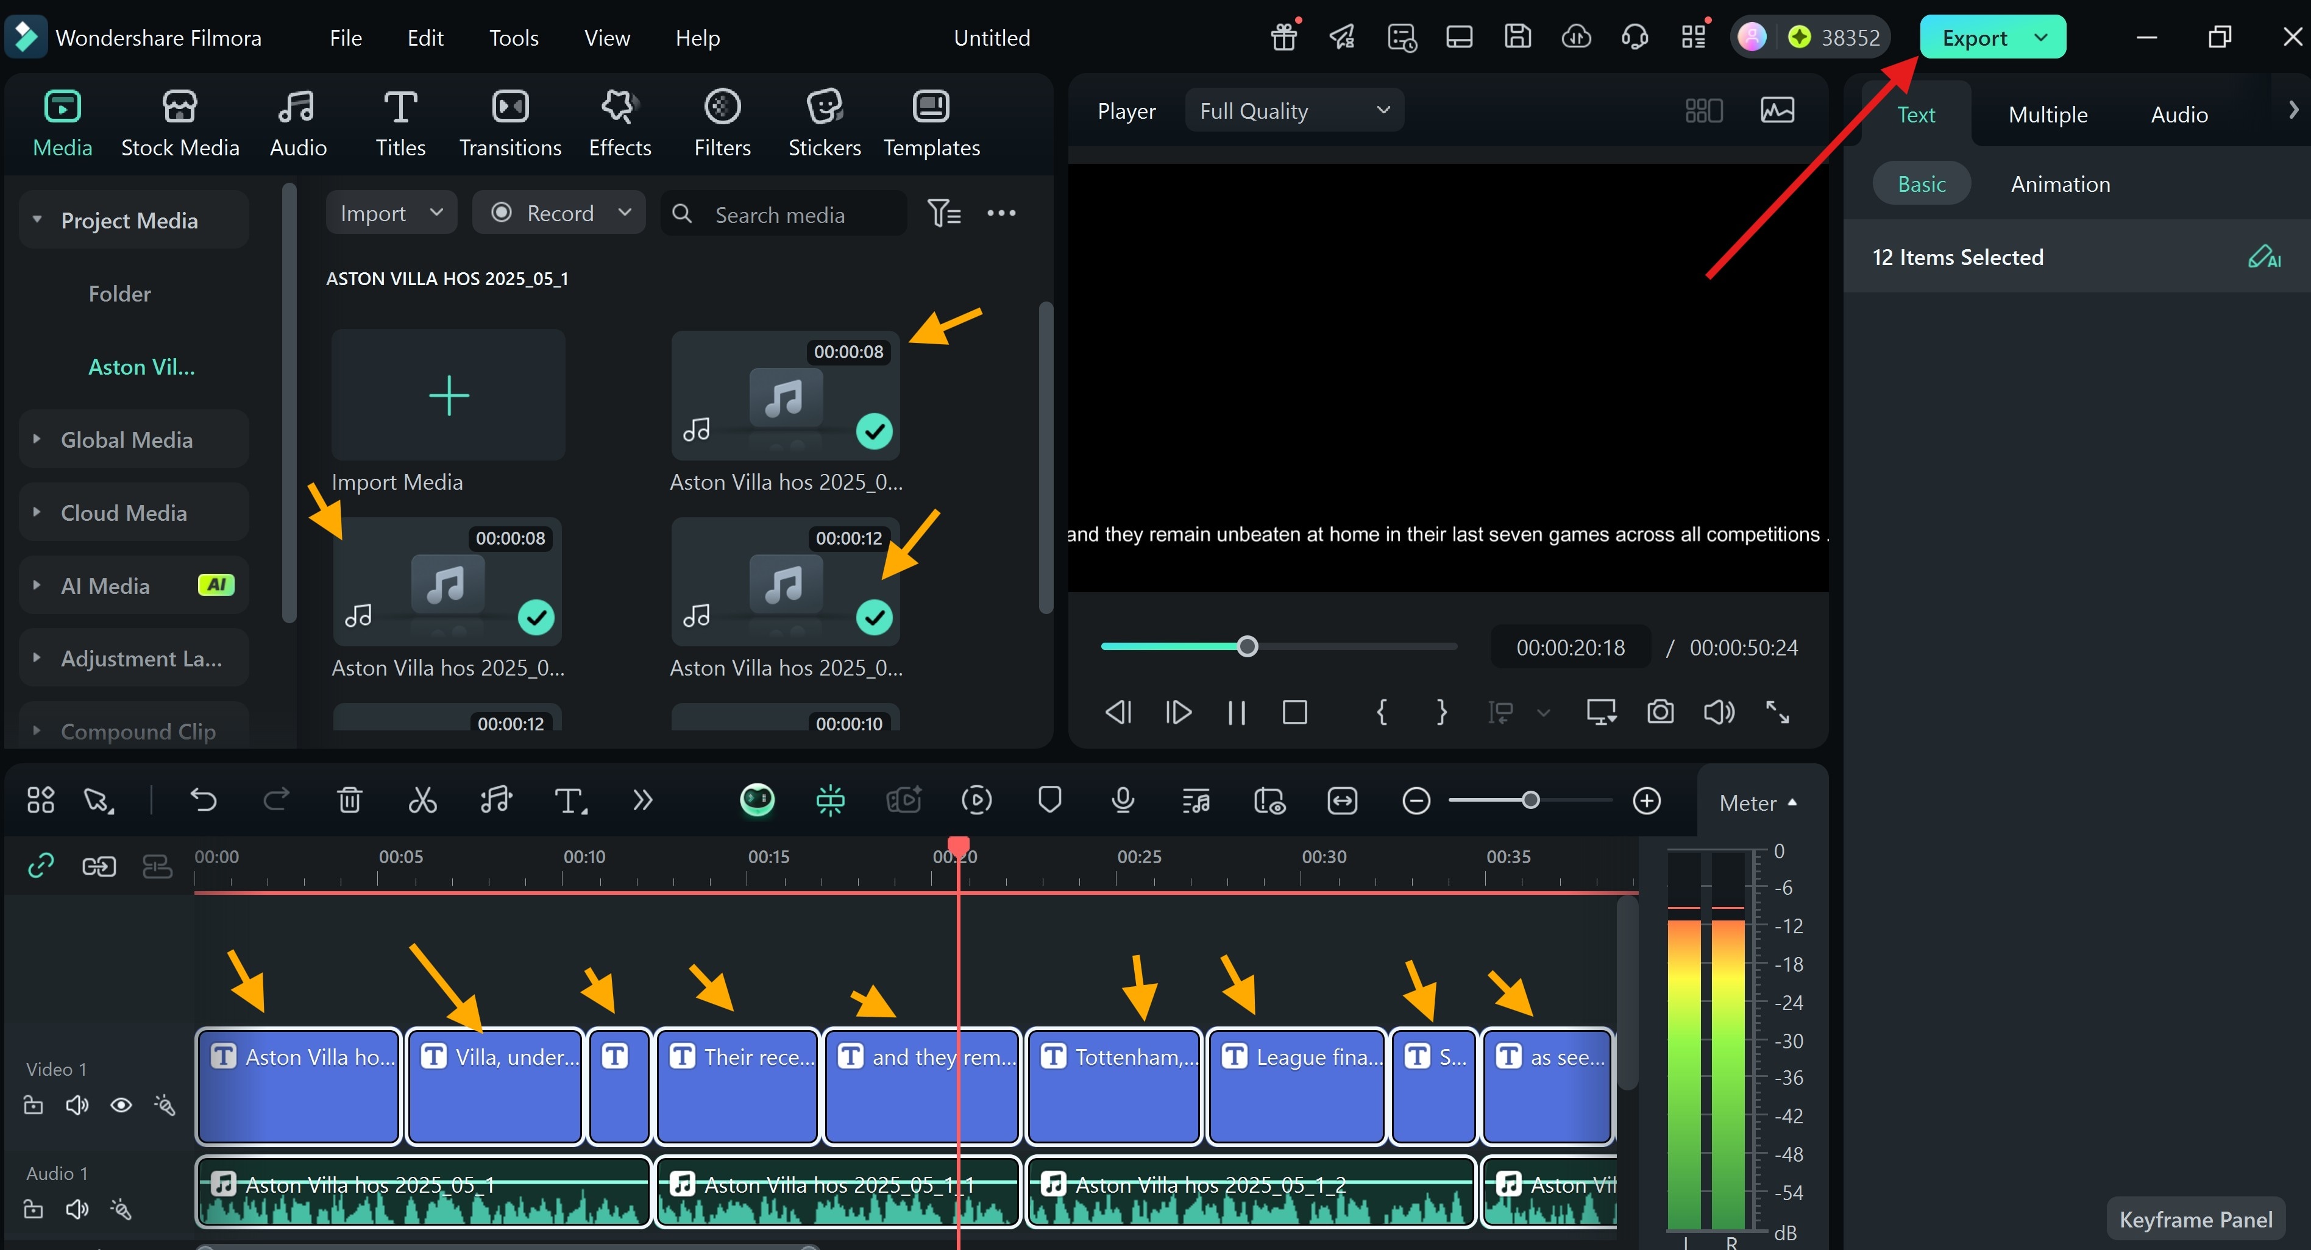The height and width of the screenshot is (1250, 2311).
Task: Zoom in timeline with plus button
Action: [1646, 800]
